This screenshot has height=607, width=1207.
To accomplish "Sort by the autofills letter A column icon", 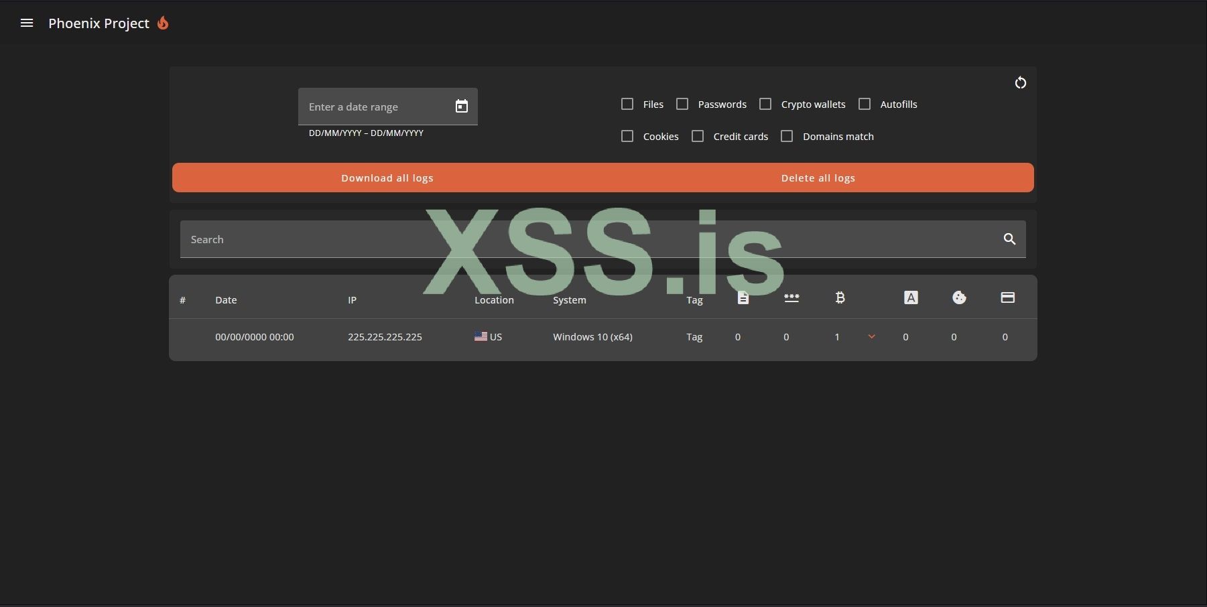I will [911, 298].
